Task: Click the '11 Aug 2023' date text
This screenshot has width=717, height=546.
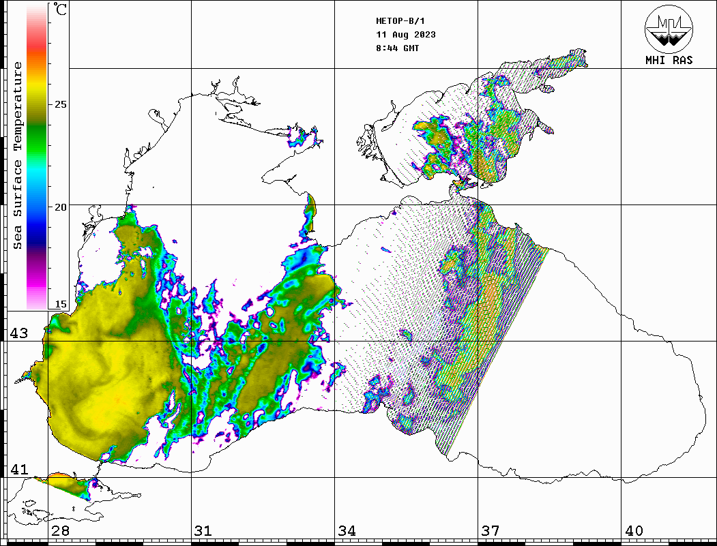Action: [x=406, y=35]
